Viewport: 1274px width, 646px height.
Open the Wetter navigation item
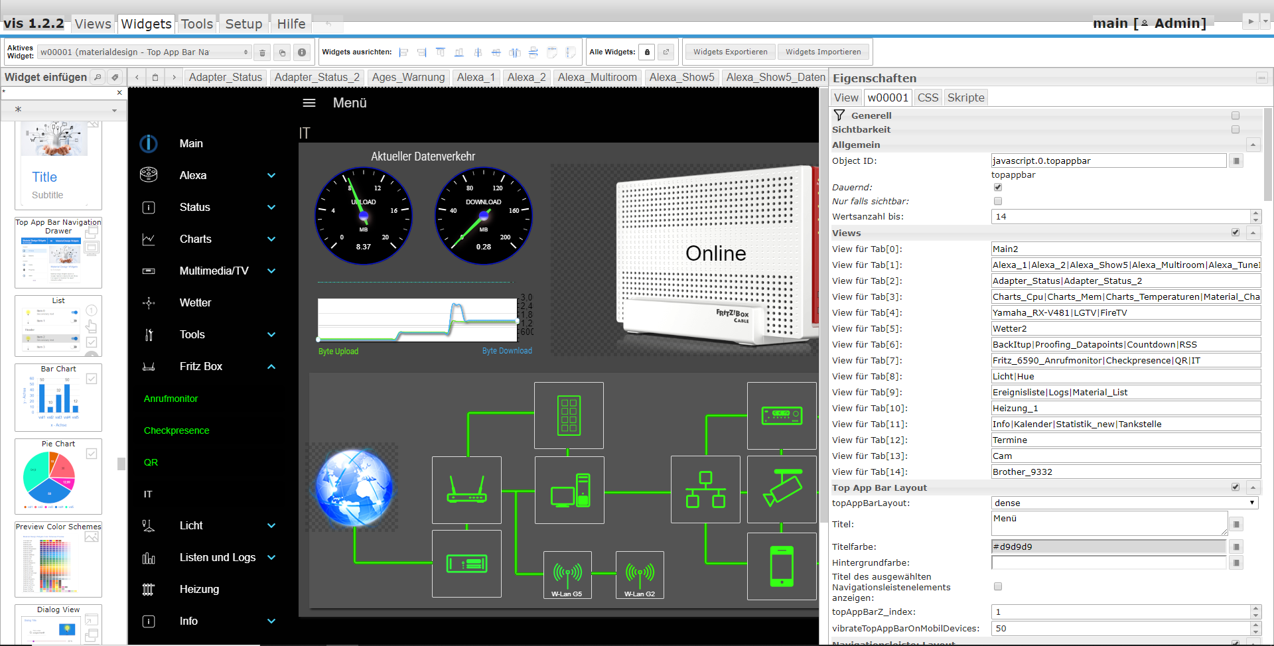(196, 302)
